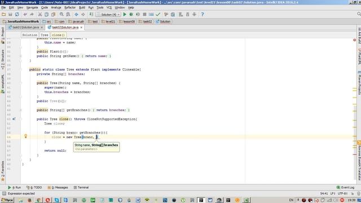Click the Windows Start (Пуск) button
The width and height of the screenshot is (361, 203).
pyautogui.click(x=7, y=200)
